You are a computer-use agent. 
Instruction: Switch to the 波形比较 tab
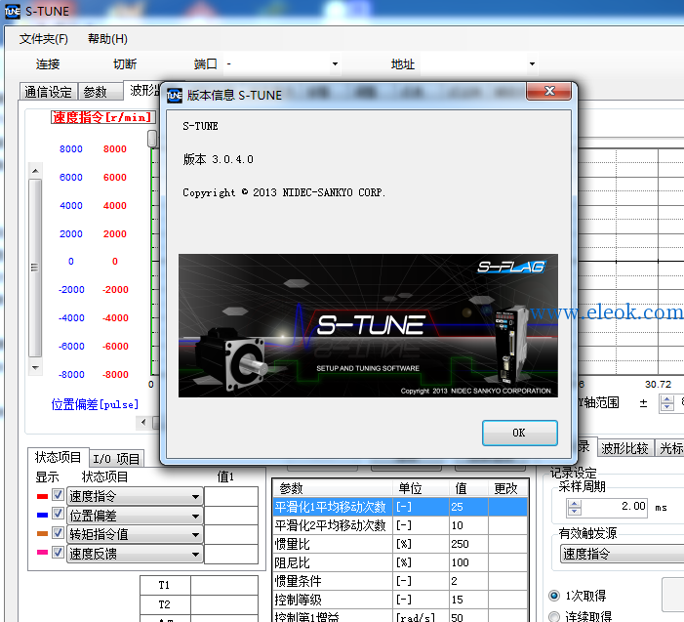[x=624, y=448]
